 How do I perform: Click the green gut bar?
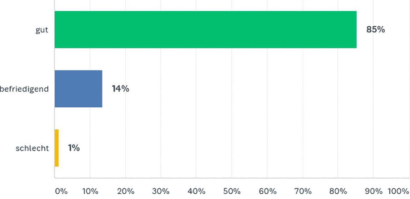pyautogui.click(x=205, y=30)
